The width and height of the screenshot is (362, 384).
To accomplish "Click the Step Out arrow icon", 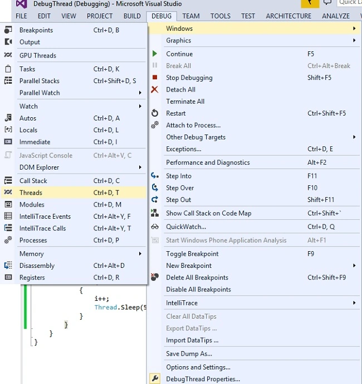I will (x=155, y=199).
